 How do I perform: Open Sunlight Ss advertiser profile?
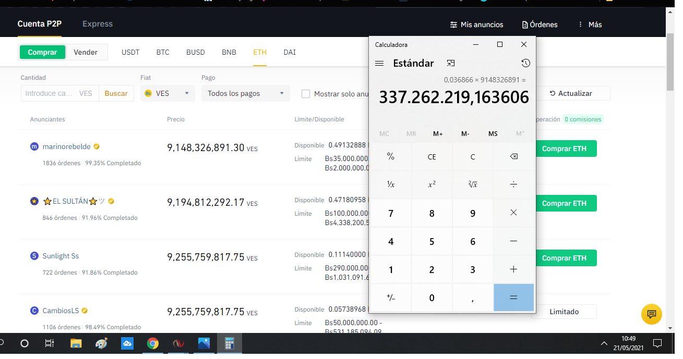pyautogui.click(x=61, y=256)
